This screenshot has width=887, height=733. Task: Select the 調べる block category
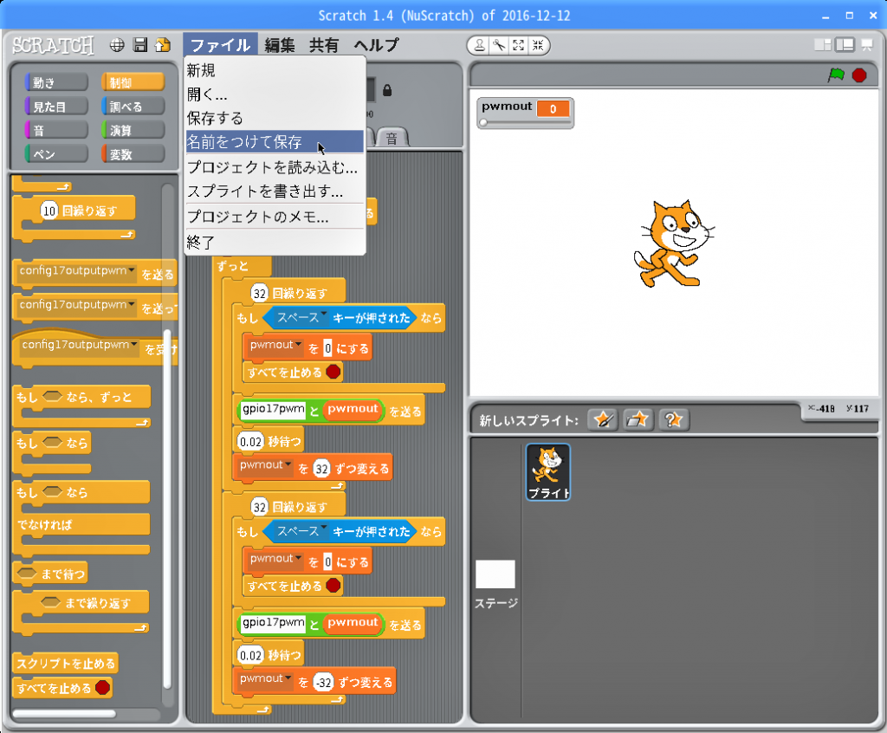point(133,107)
